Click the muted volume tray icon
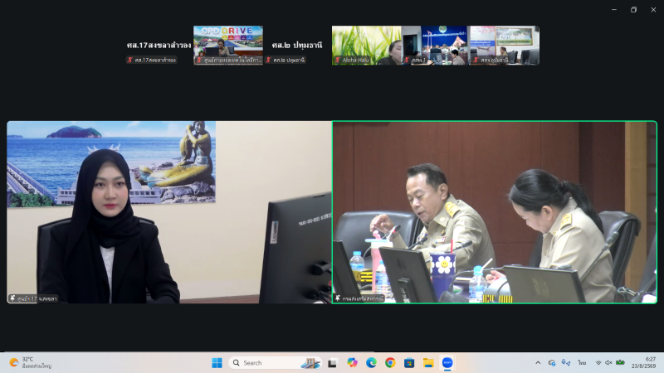 [608, 363]
